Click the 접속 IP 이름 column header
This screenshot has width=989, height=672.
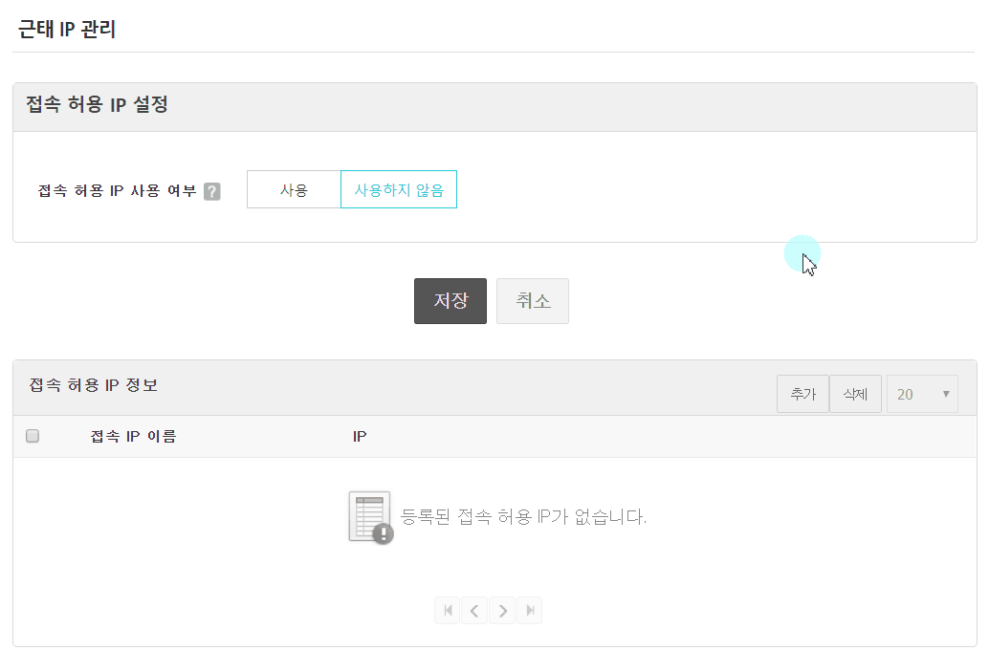[133, 437]
